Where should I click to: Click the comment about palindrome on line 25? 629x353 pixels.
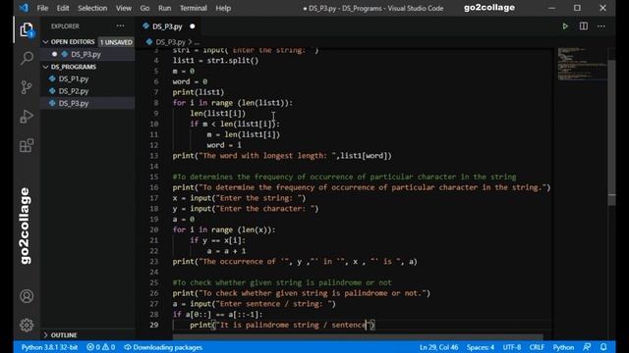coord(282,282)
